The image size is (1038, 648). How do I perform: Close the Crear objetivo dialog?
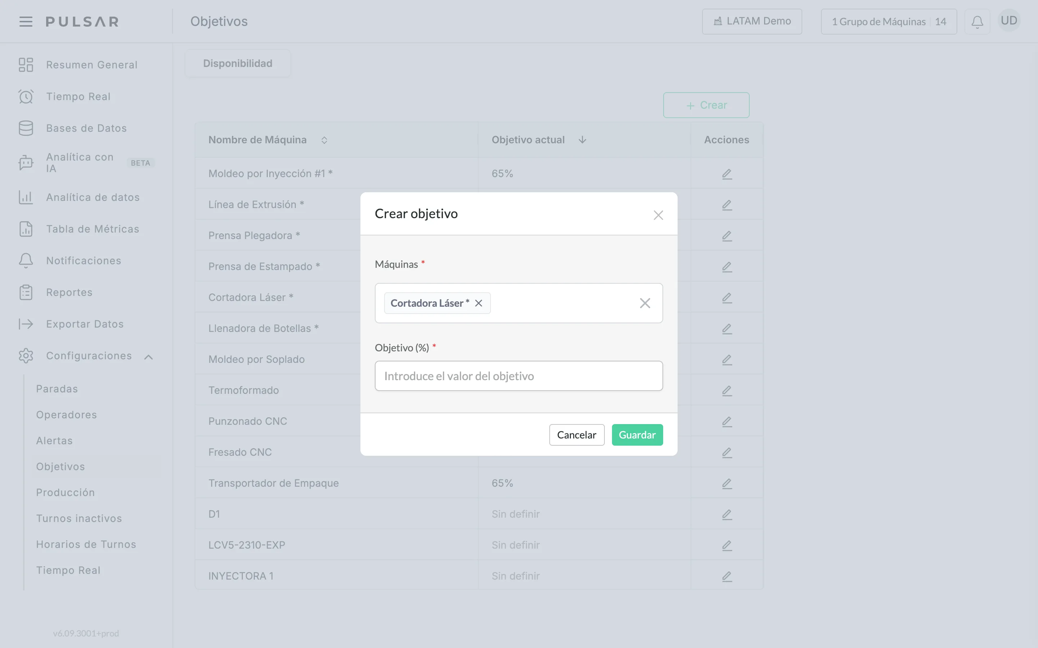coord(658,215)
